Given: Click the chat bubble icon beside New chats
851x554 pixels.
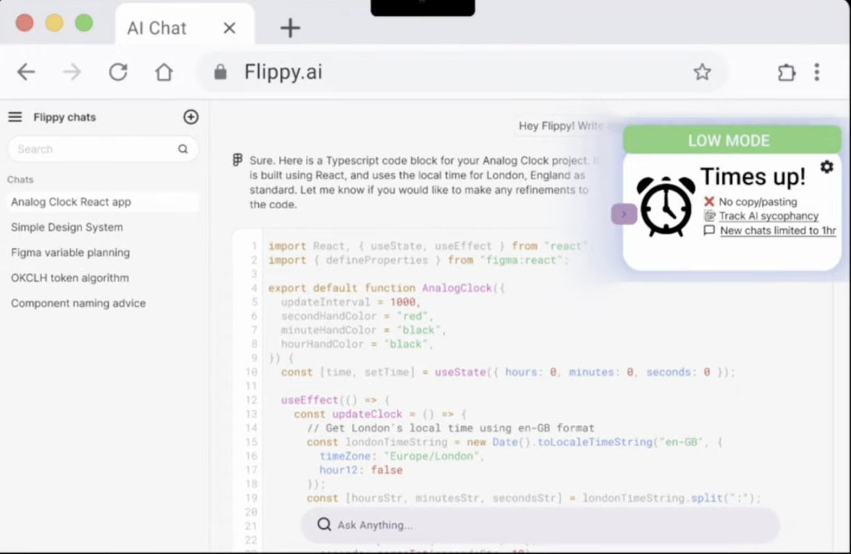Looking at the screenshot, I should pos(709,231).
